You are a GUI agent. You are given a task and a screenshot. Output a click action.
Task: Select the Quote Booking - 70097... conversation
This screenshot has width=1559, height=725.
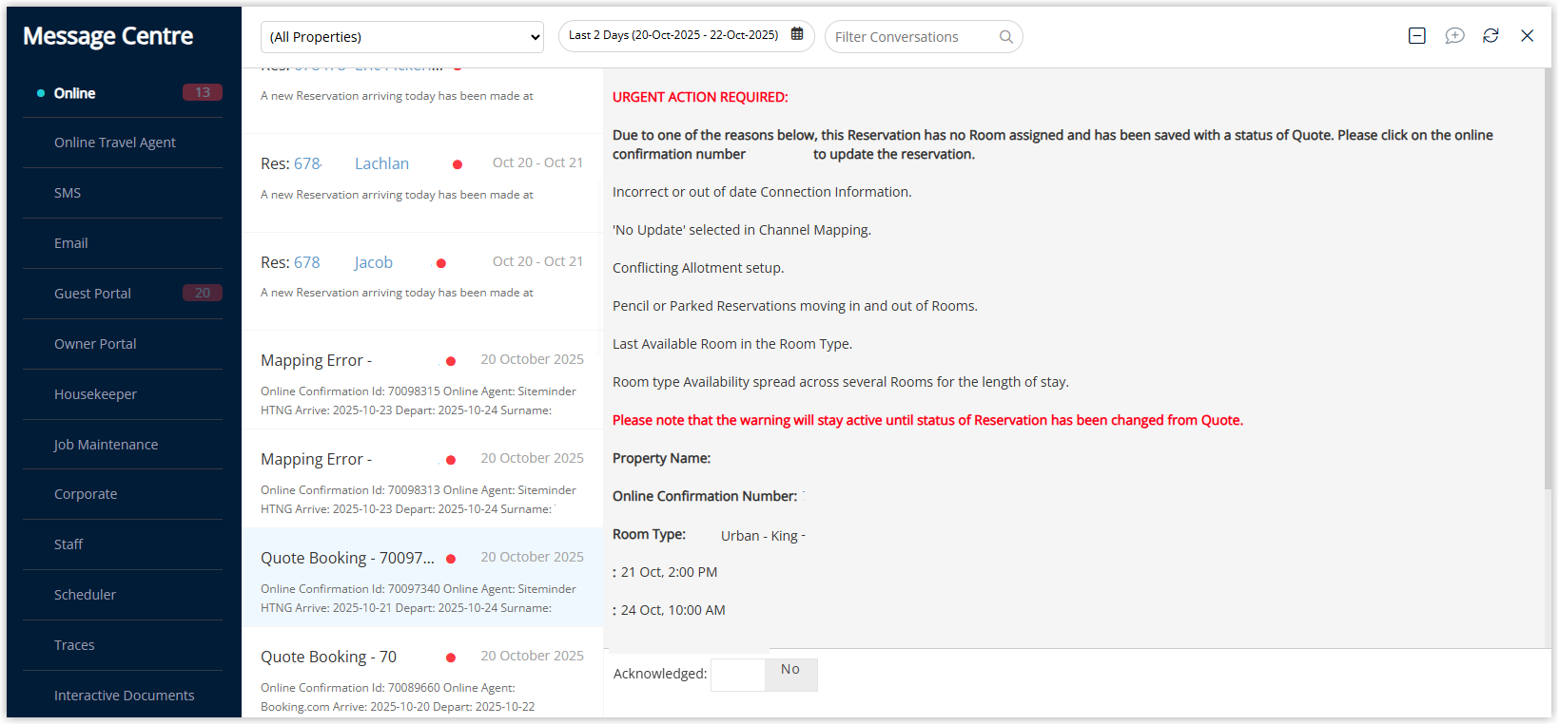[x=422, y=578]
